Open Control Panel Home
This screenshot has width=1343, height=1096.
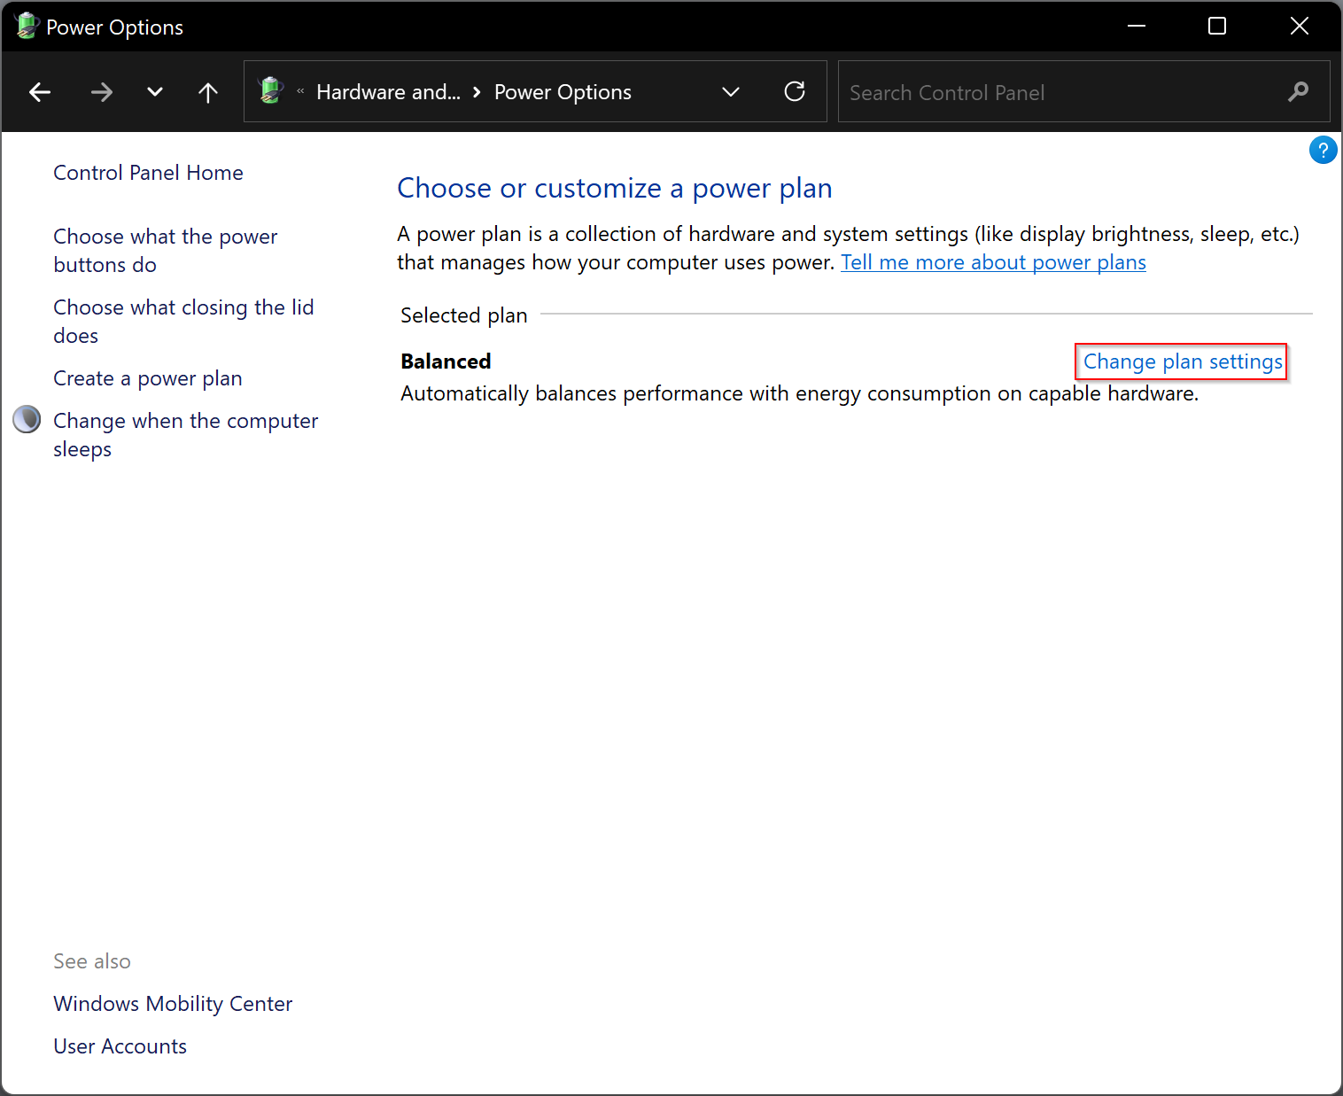click(x=148, y=173)
